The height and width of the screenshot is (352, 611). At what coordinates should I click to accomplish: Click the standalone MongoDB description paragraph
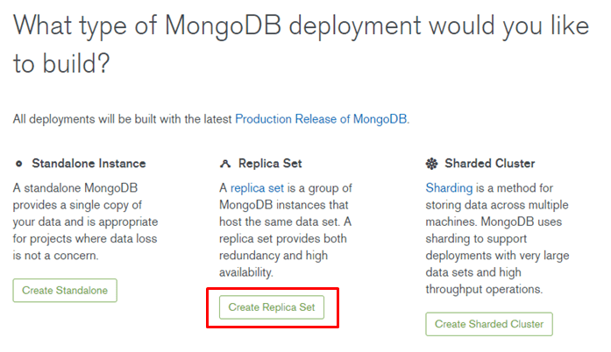pos(85,222)
